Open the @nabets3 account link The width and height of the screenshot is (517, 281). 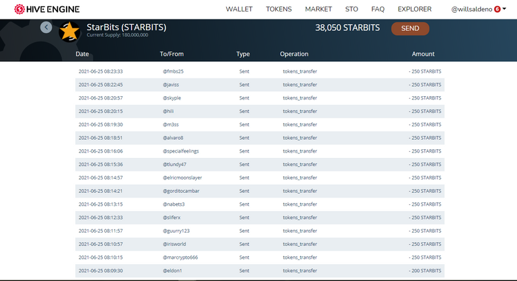click(x=174, y=204)
